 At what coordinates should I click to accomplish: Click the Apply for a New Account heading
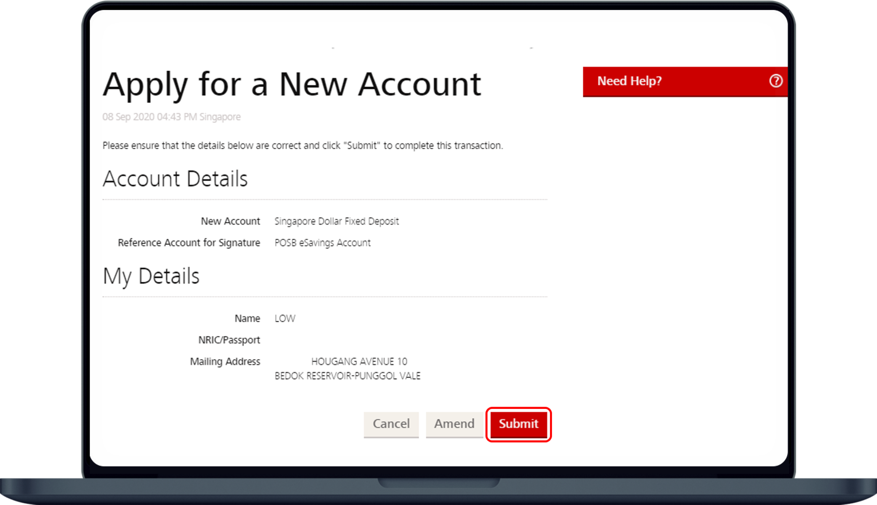pos(291,84)
